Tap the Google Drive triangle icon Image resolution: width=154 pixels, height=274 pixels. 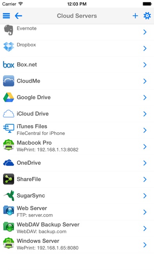point(9,97)
